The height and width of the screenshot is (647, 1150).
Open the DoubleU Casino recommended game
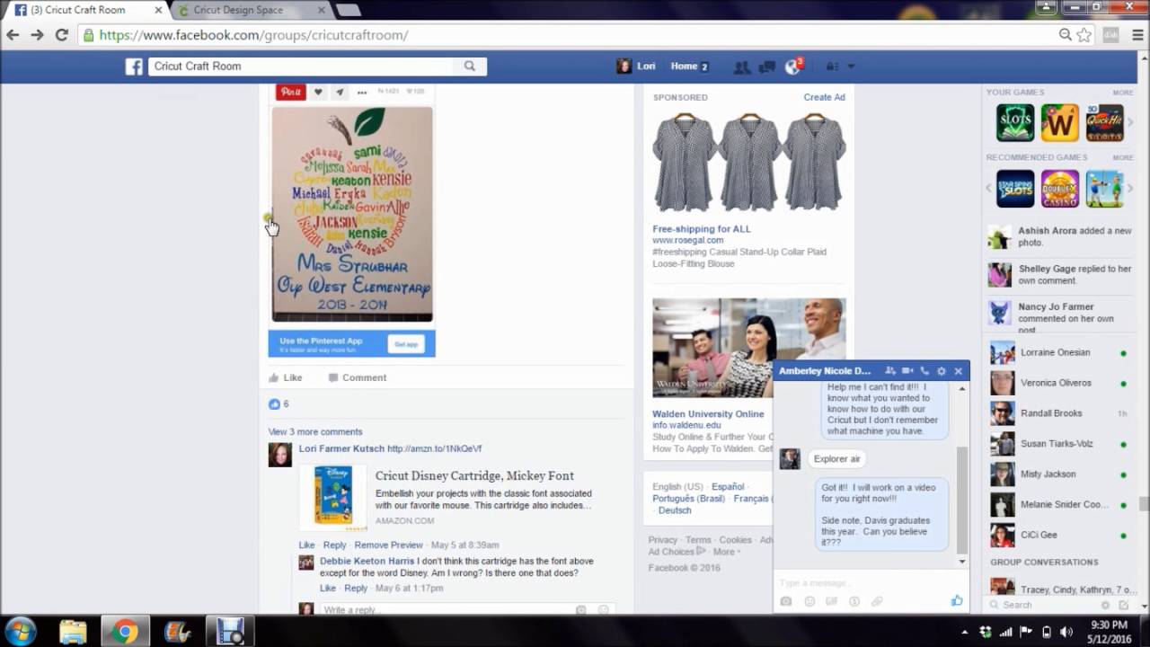(1060, 189)
